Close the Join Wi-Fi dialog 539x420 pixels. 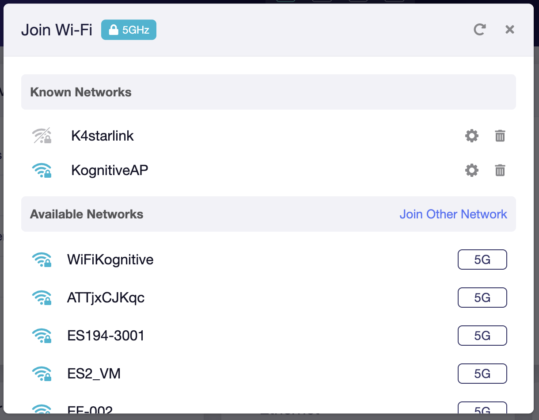point(510,30)
